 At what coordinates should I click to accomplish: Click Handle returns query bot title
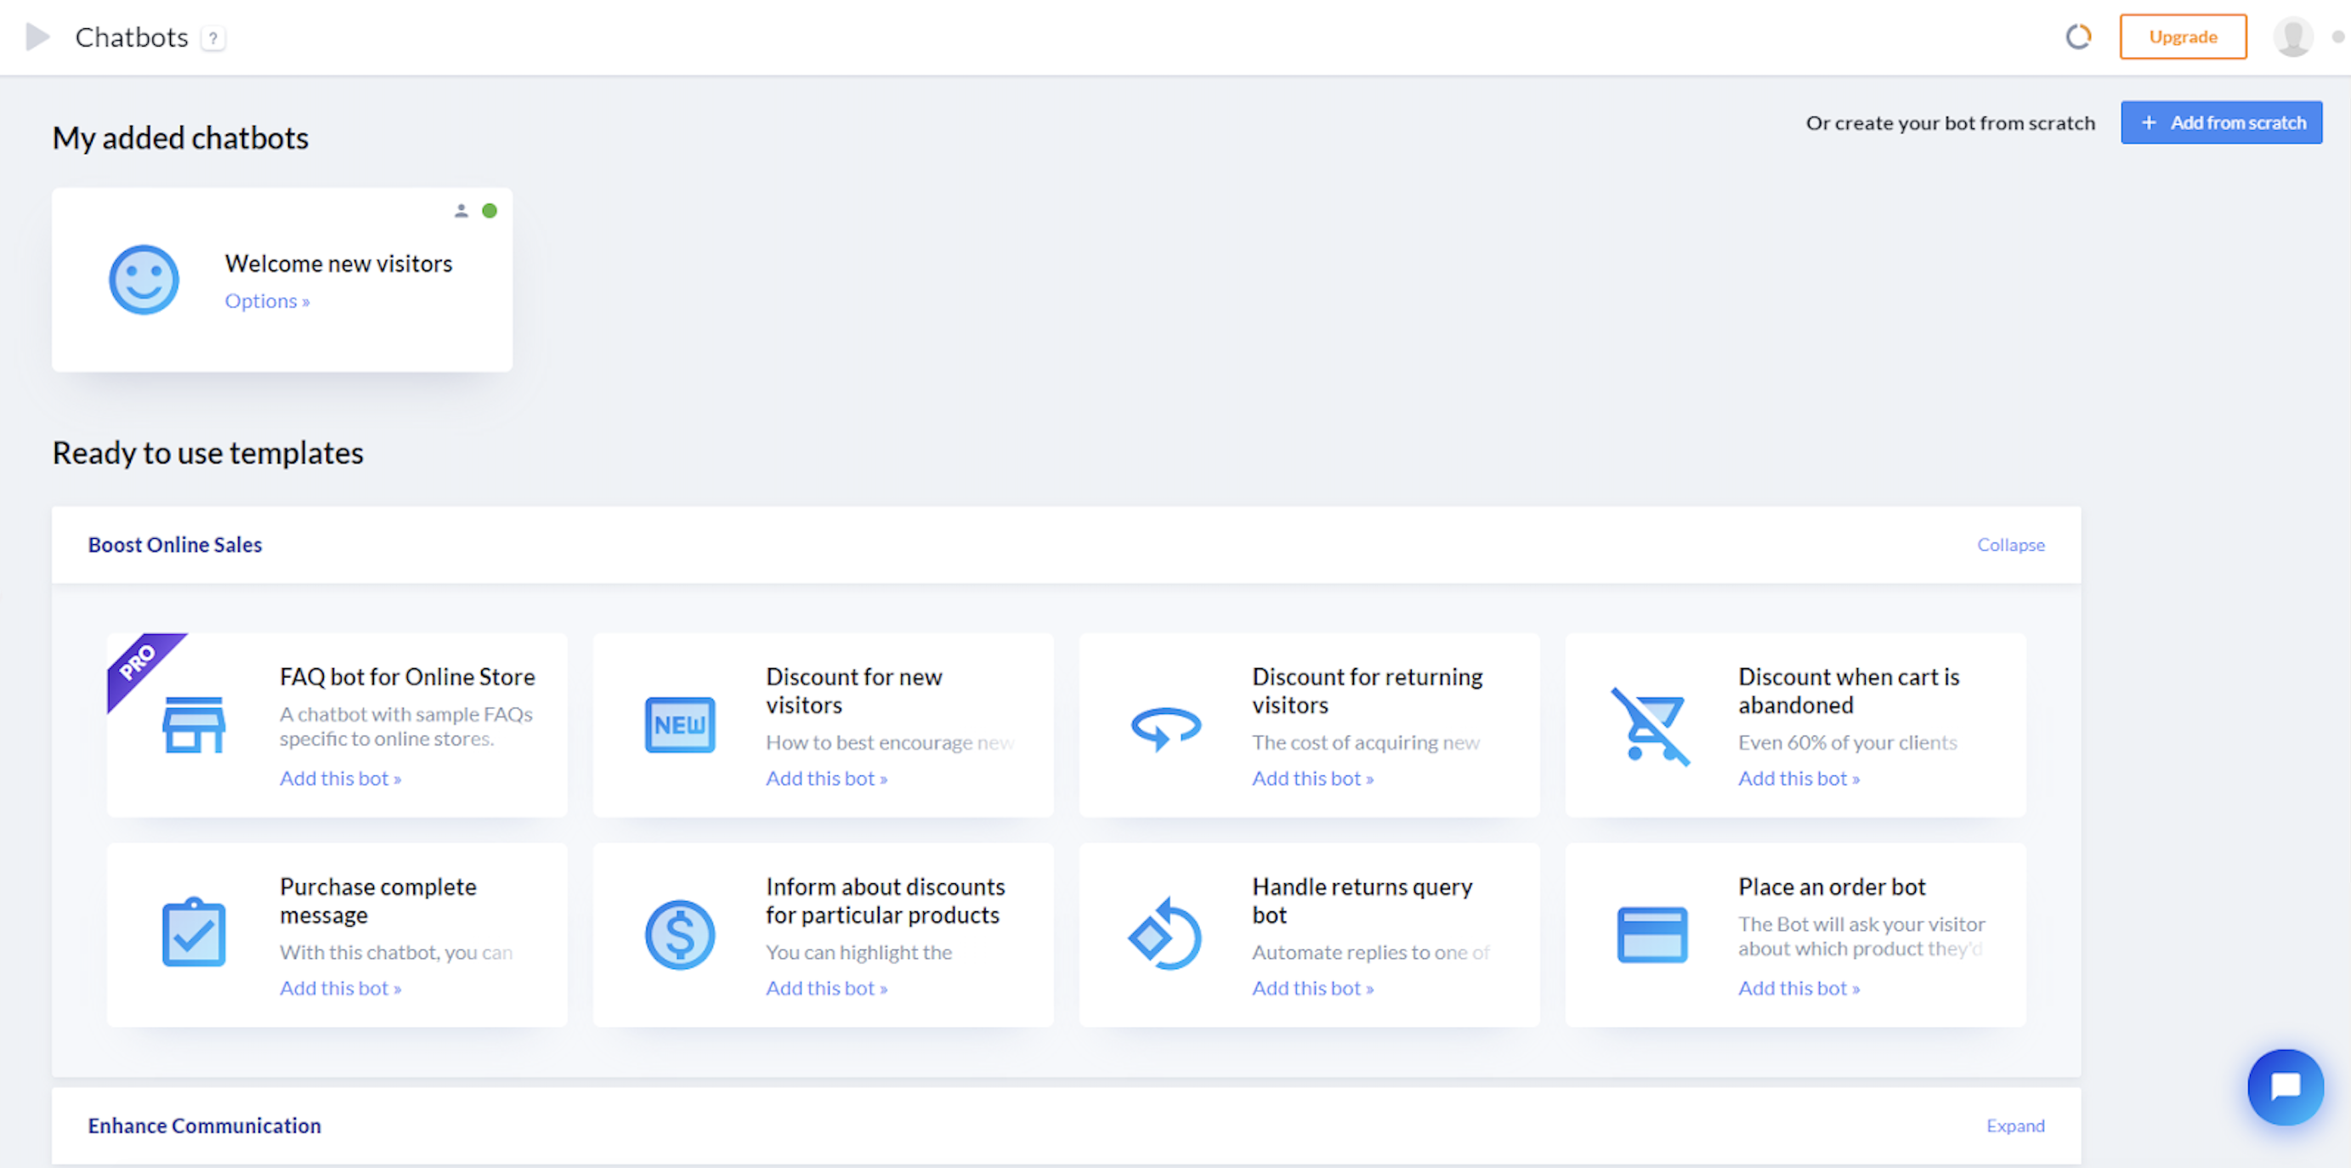(1362, 900)
